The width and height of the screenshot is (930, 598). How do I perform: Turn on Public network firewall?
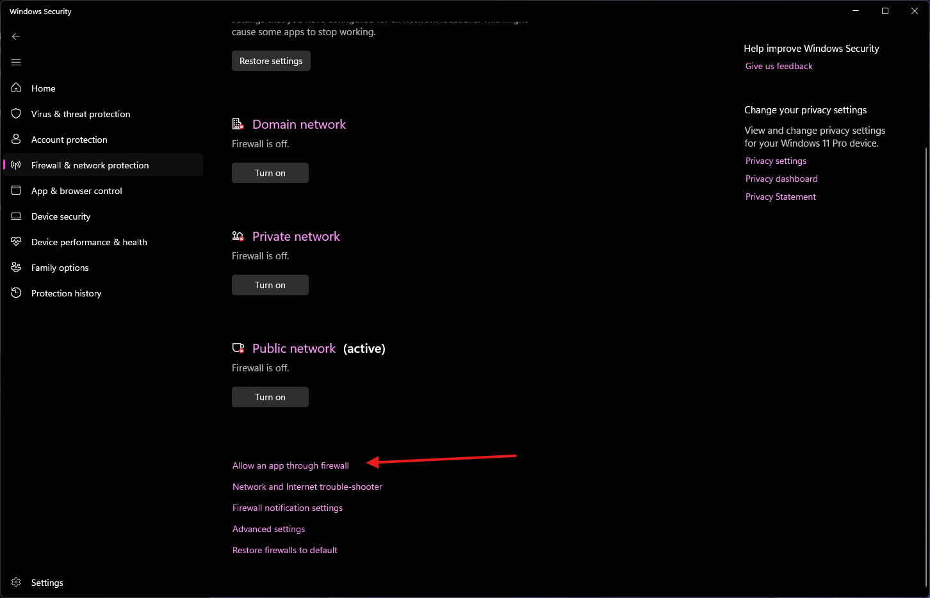tap(270, 397)
